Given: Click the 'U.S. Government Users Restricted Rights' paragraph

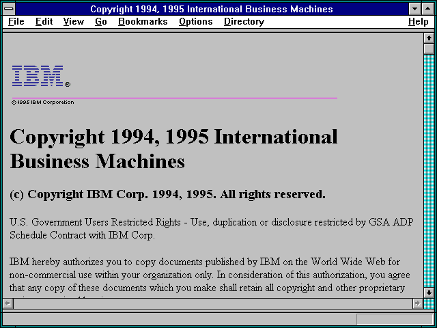Looking at the screenshot, I should point(212,228).
